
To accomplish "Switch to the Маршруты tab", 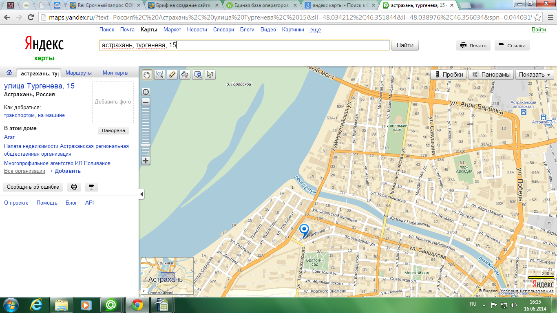I will point(79,73).
